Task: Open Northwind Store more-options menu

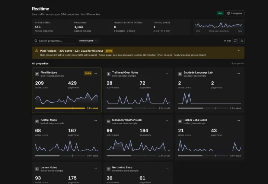Action: 167,168
